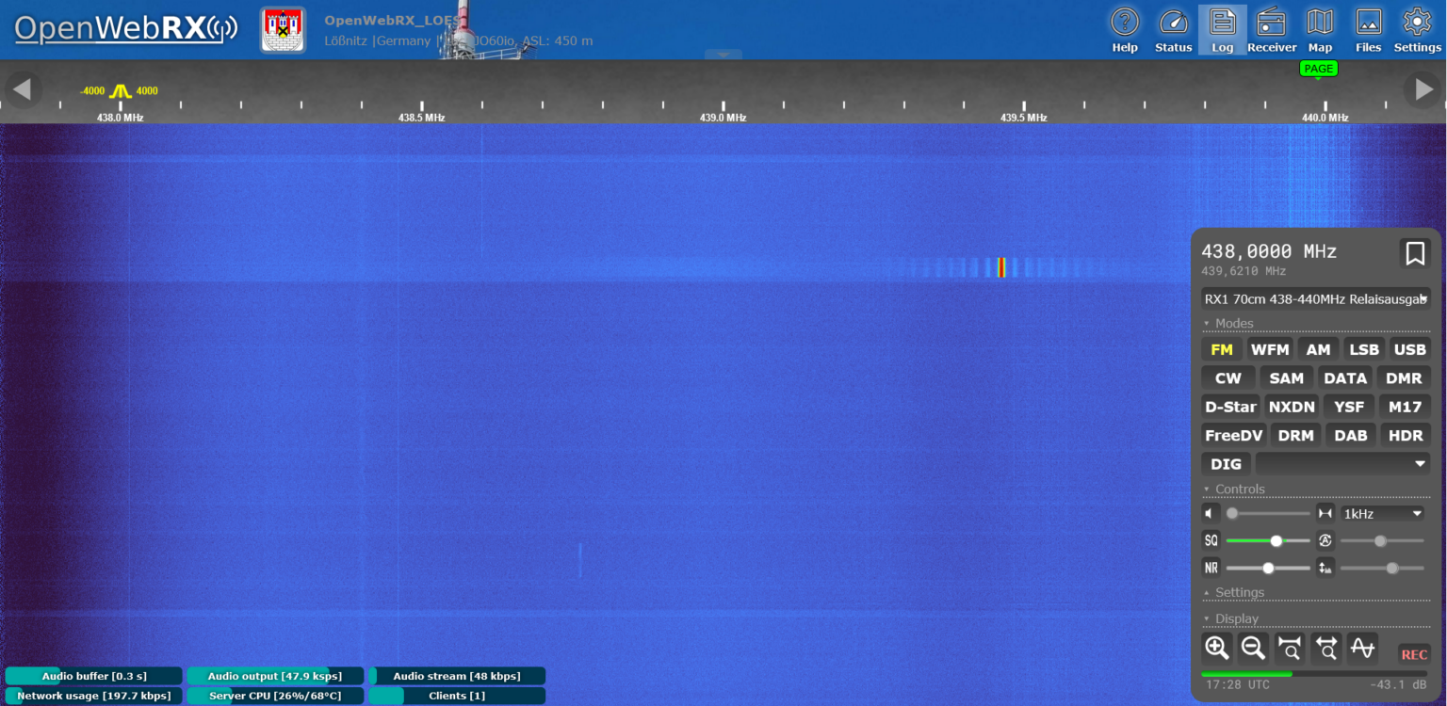Click the squelch level slider

(1268, 540)
